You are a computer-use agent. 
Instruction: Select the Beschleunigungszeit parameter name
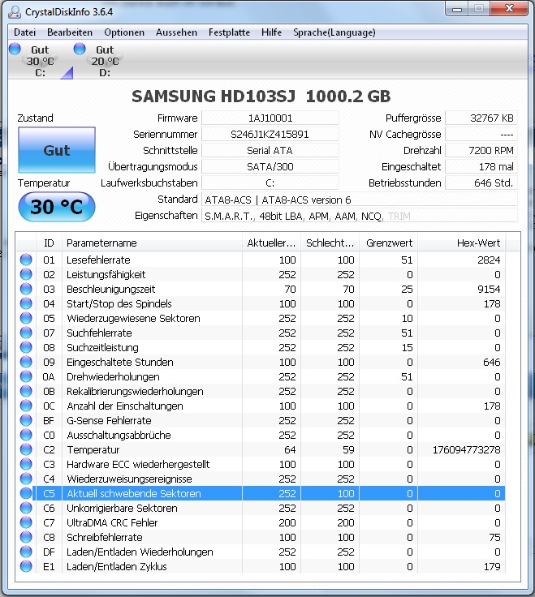[110, 289]
